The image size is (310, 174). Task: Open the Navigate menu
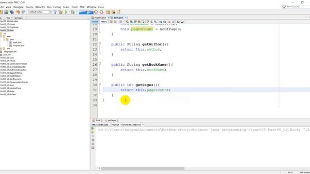(x=18, y=7)
